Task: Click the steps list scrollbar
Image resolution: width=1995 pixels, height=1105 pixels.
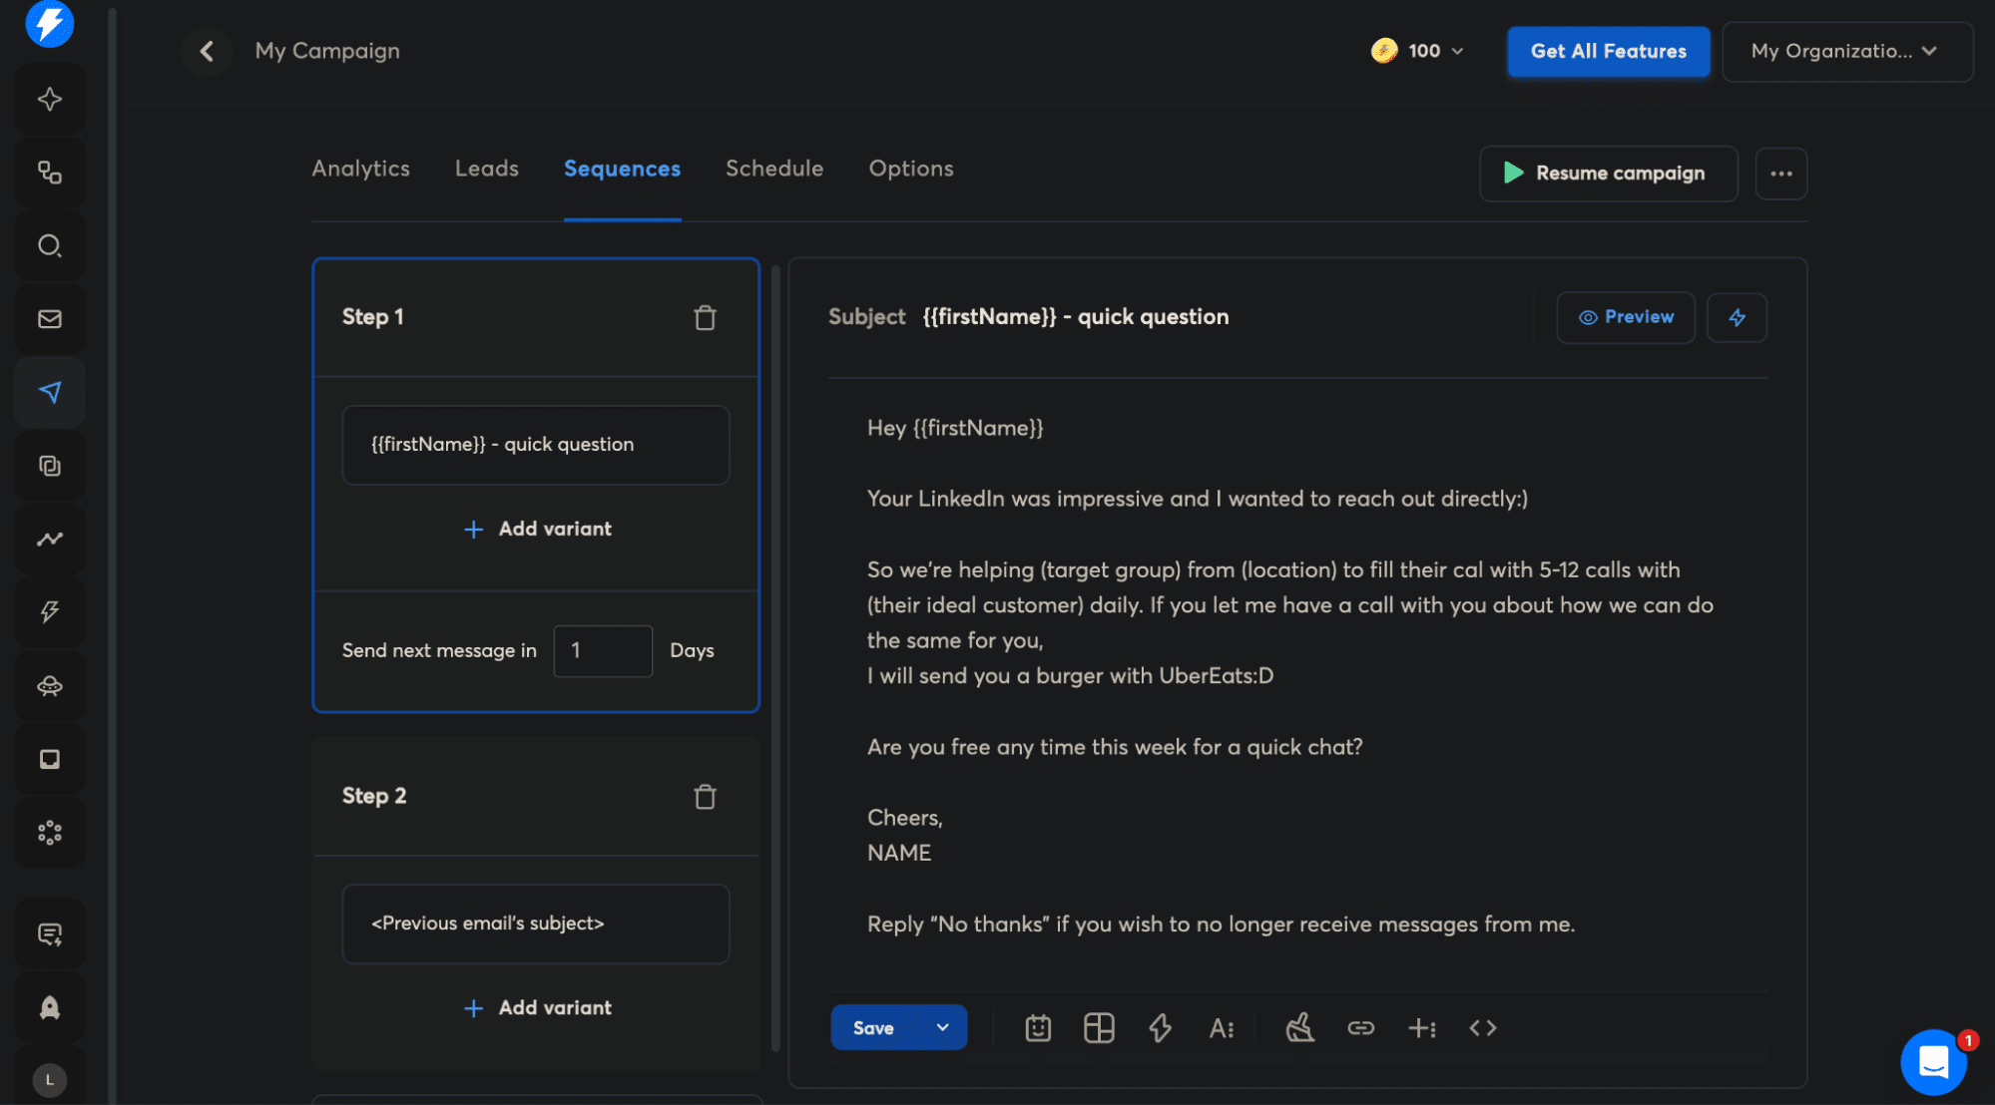Action: (x=775, y=658)
